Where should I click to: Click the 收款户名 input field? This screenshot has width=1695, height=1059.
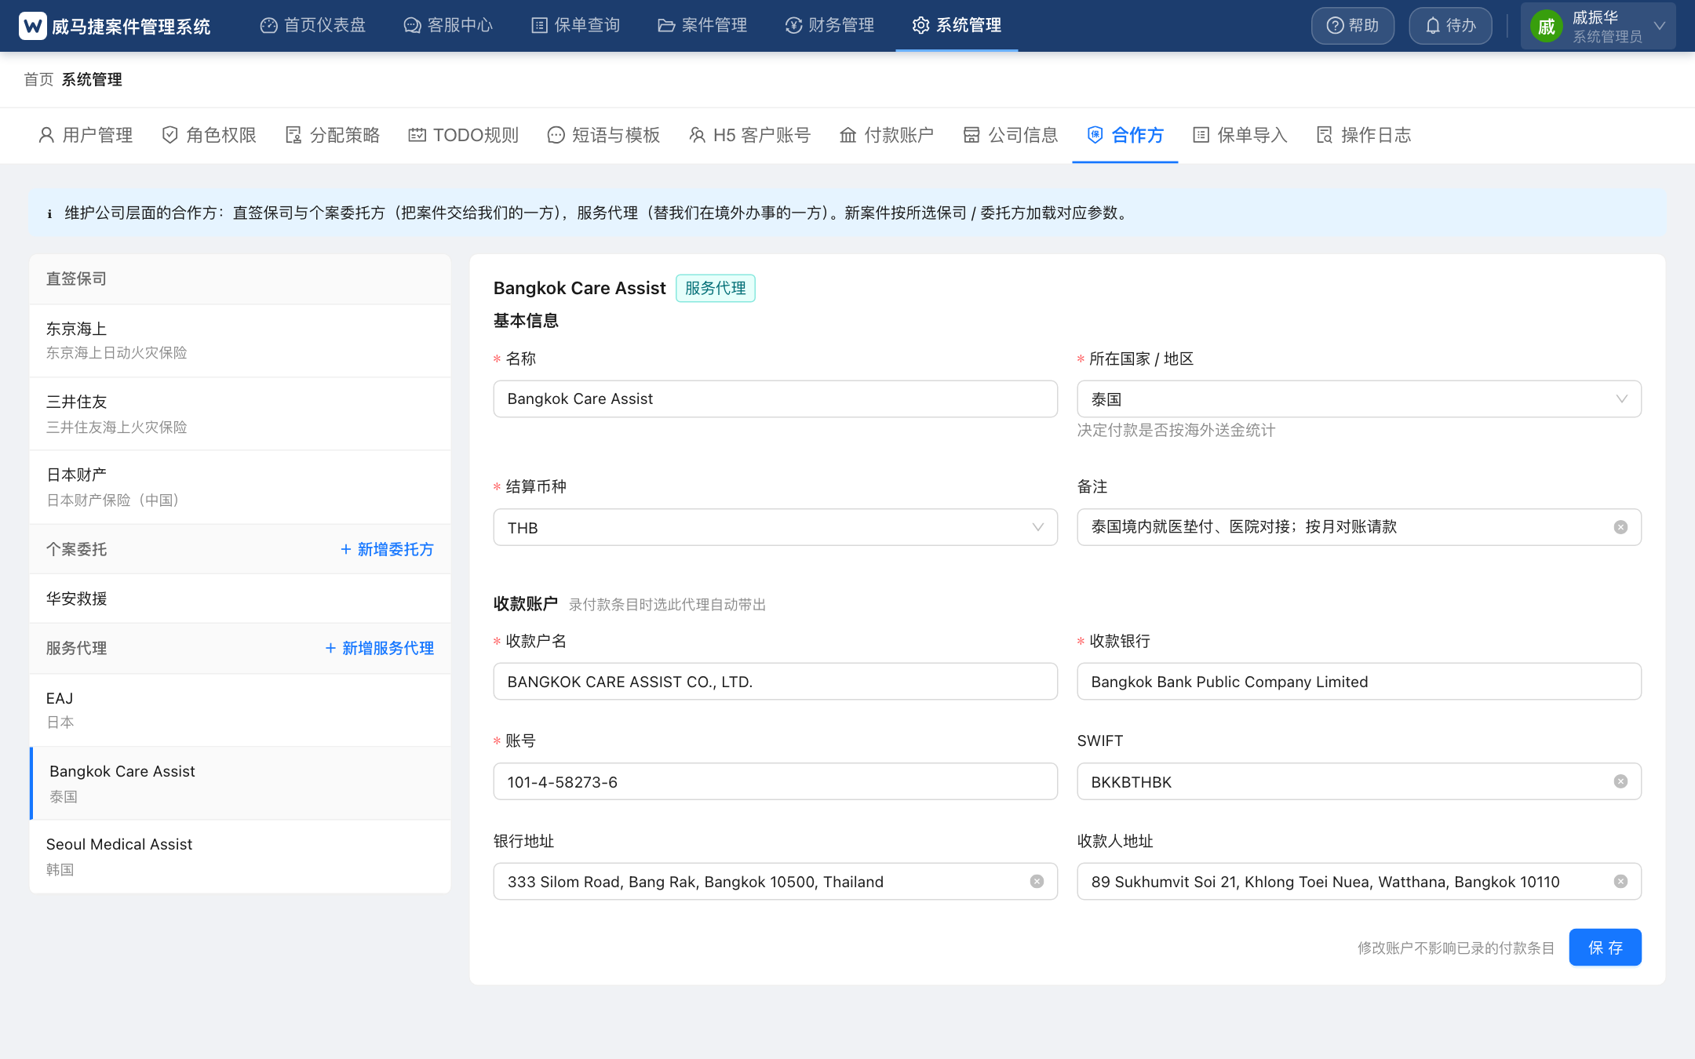coord(775,682)
